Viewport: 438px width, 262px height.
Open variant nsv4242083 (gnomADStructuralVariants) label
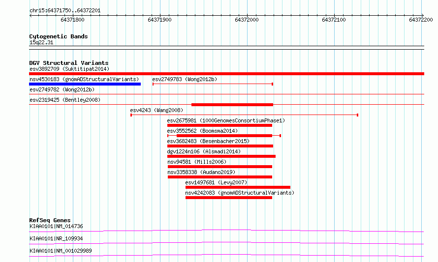point(240,193)
